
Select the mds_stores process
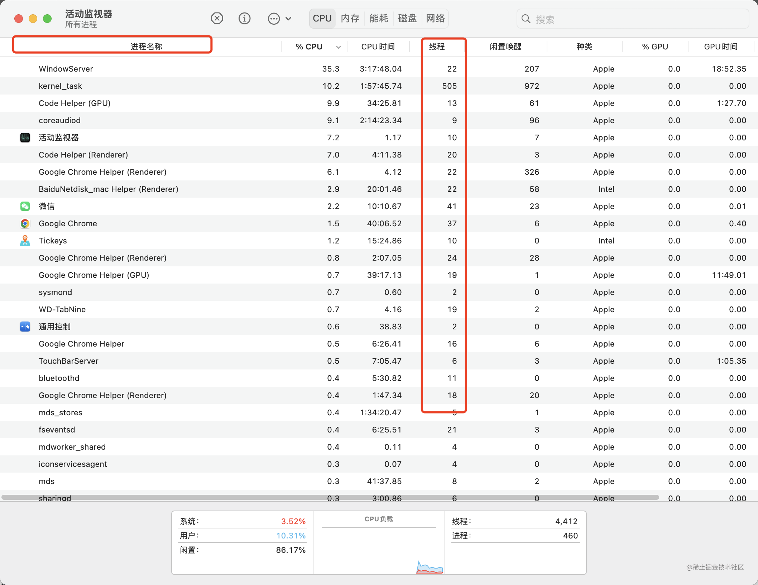(x=379, y=412)
